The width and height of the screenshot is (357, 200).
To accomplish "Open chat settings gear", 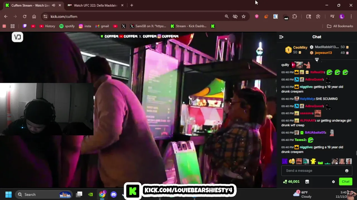I will click(333, 182).
